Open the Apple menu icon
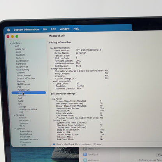The height and width of the screenshot is (162, 162). point(9,30)
